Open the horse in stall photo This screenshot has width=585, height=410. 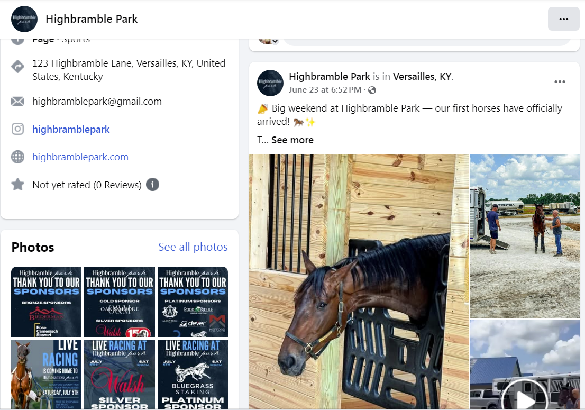(x=359, y=281)
